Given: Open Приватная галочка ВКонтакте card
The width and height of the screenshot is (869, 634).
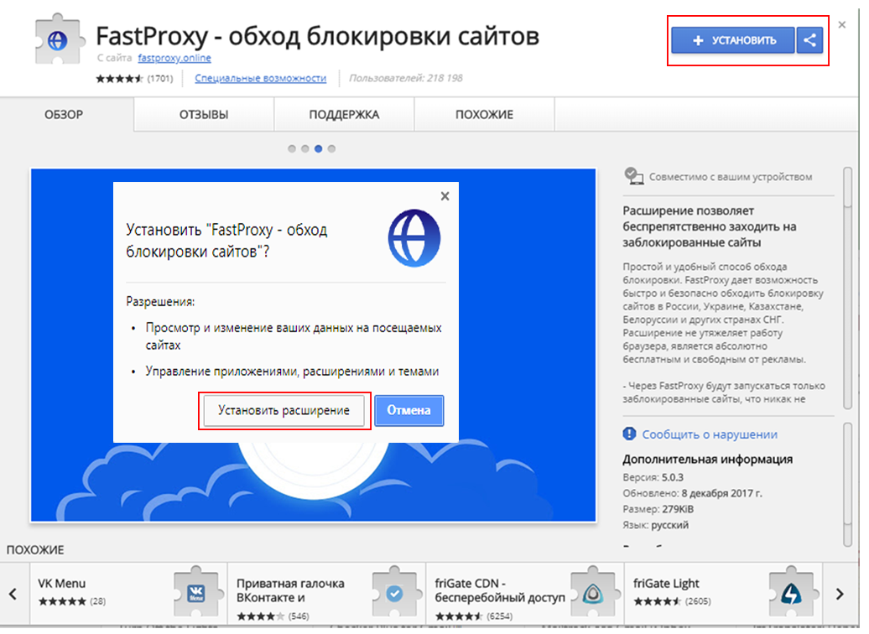Looking at the screenshot, I should 326,595.
